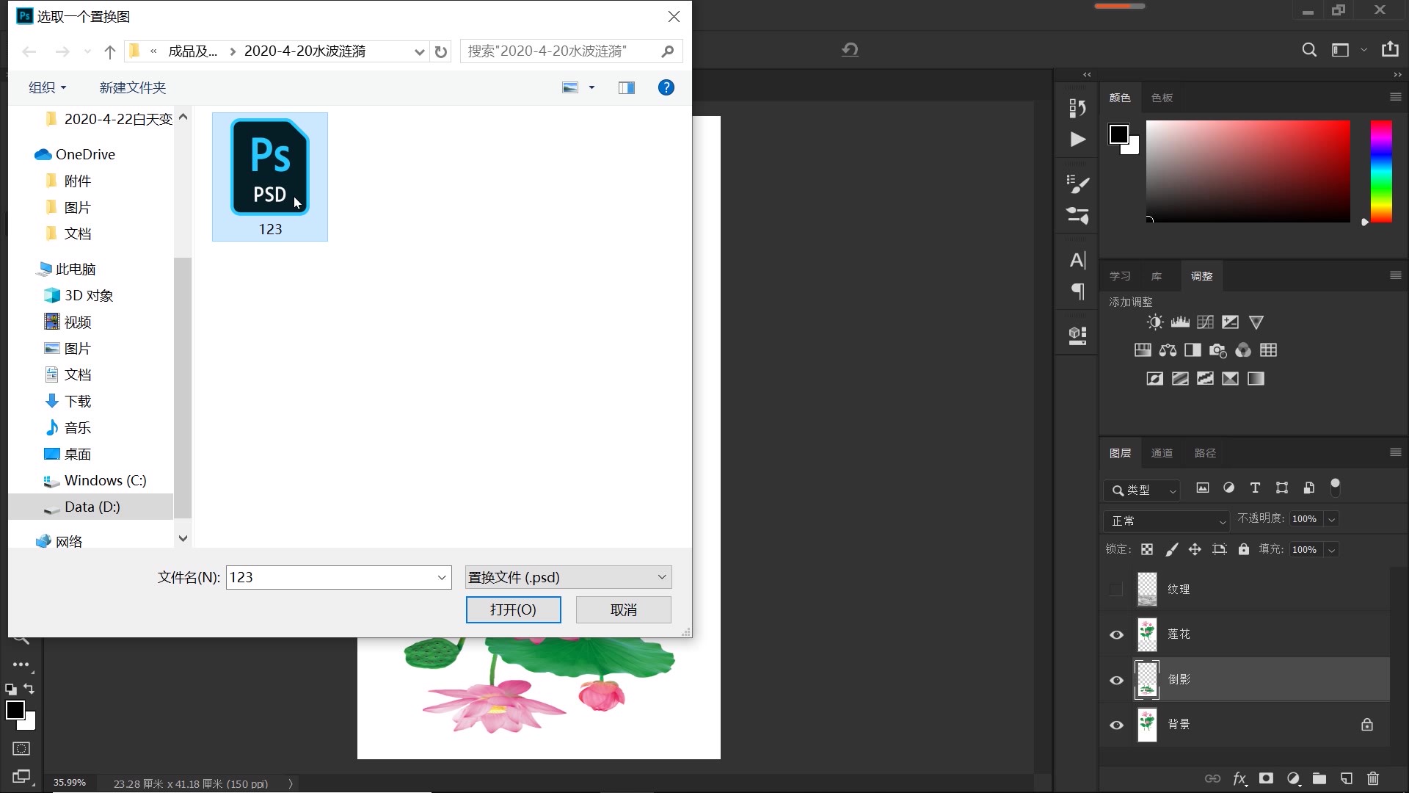Add a Brightness/Contrast adjustment
The image size is (1409, 793).
click(x=1155, y=322)
